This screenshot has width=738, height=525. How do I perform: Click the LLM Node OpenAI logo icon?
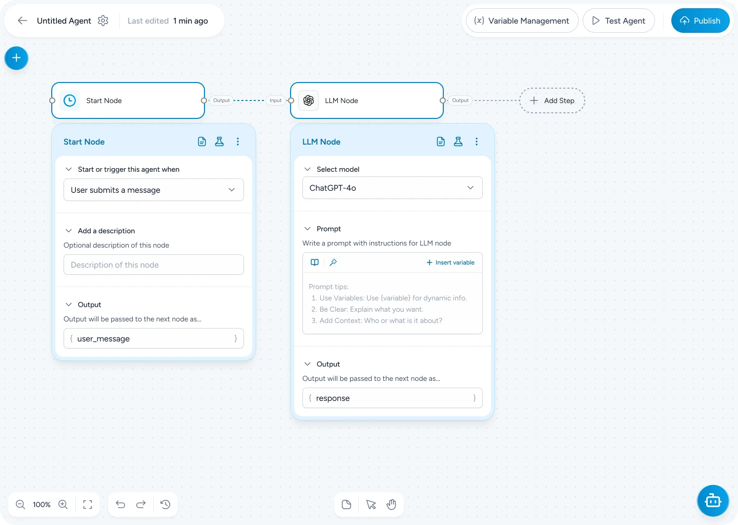click(x=309, y=100)
